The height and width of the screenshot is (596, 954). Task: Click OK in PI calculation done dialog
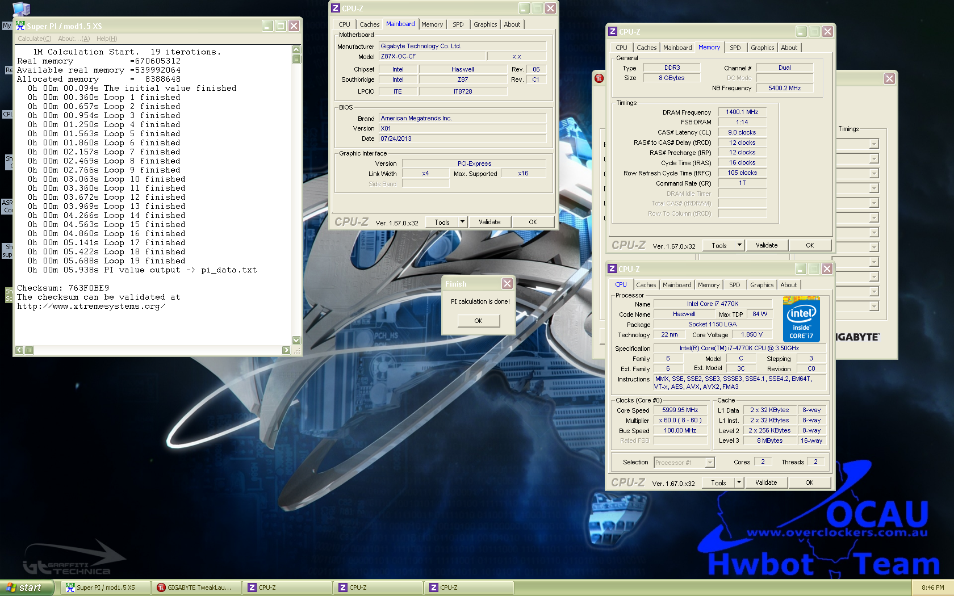click(478, 321)
